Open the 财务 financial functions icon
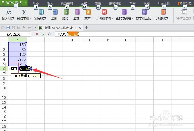 click(x=66, y=12)
